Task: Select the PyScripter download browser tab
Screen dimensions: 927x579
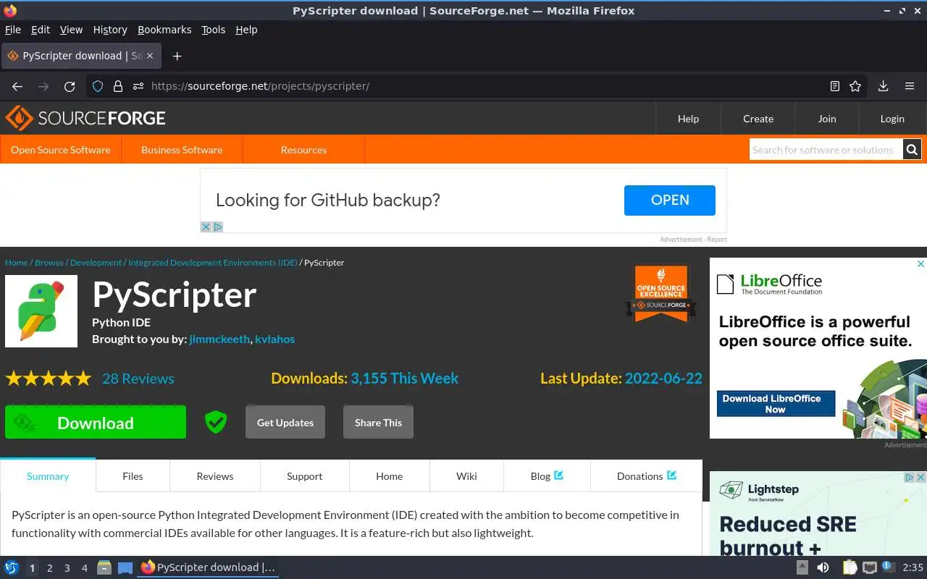Action: [x=81, y=56]
